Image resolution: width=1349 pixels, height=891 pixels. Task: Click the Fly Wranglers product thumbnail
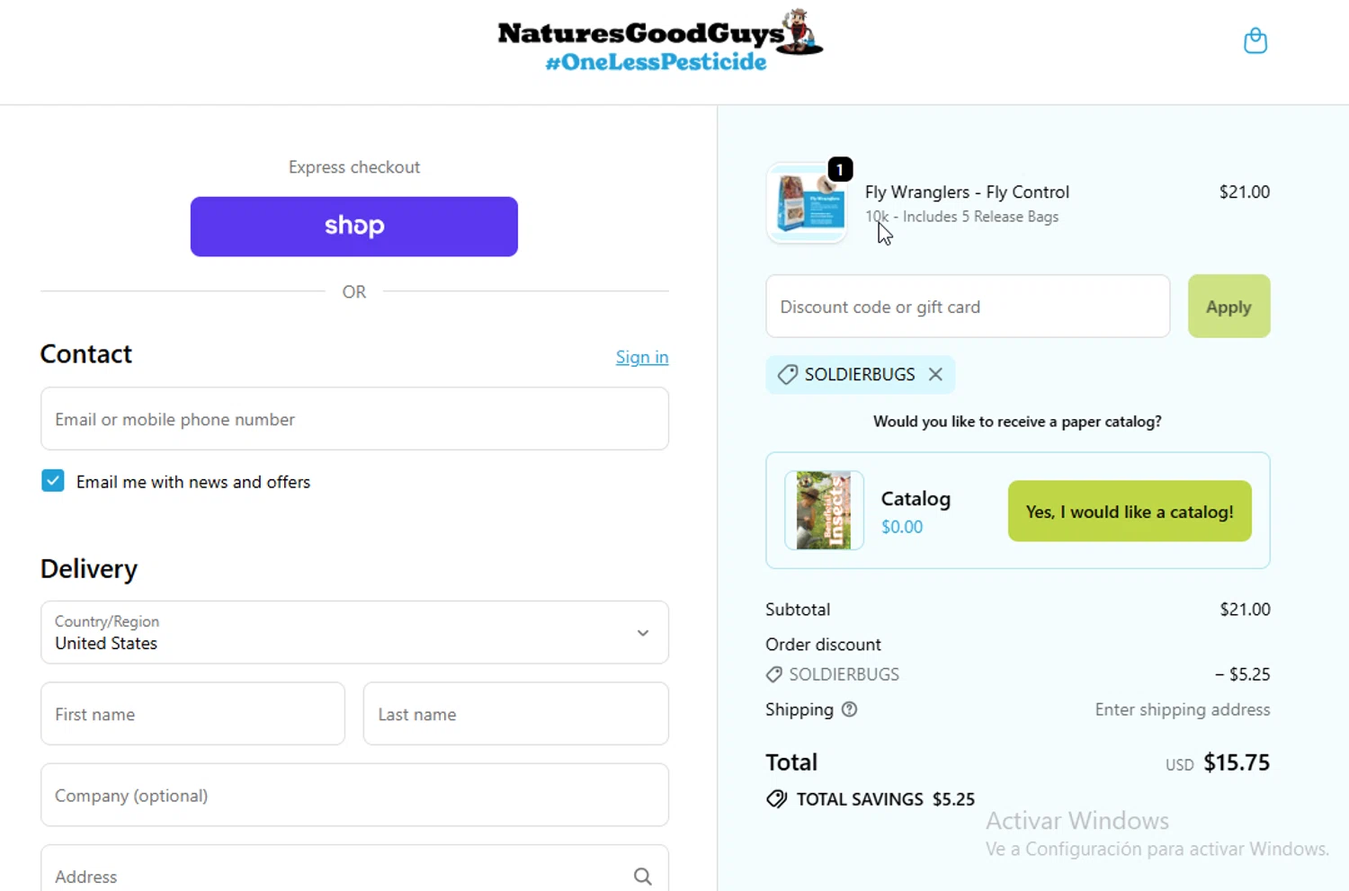point(807,203)
